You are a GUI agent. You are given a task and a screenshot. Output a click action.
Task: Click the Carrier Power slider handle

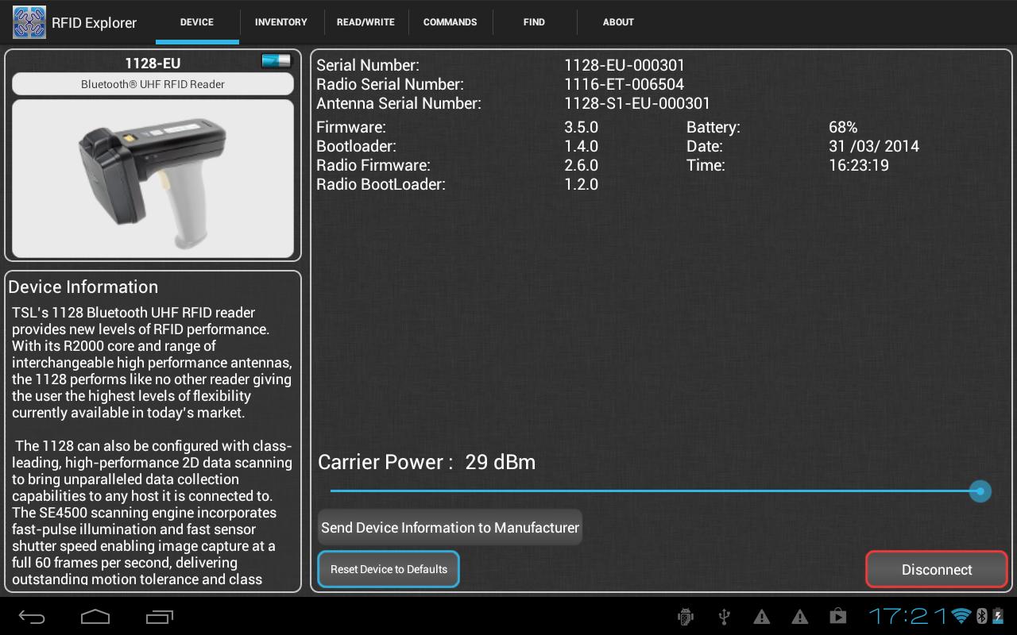click(x=980, y=491)
